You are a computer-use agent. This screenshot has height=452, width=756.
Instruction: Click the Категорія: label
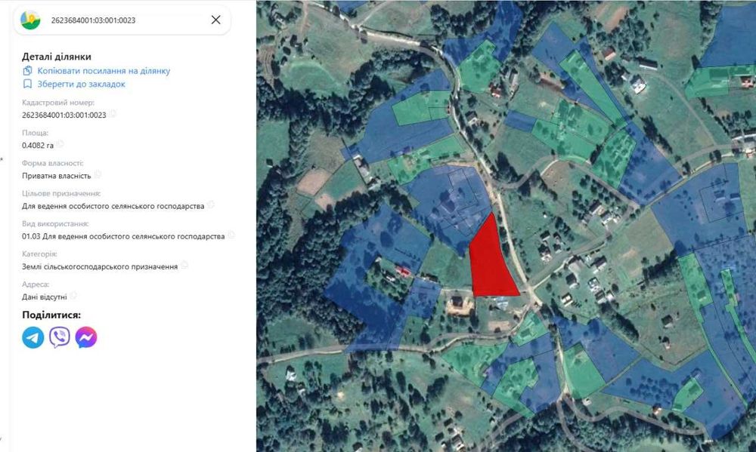[x=39, y=254]
